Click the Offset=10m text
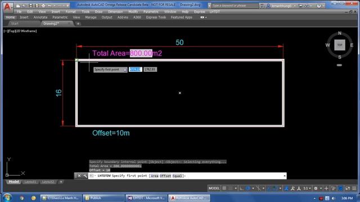The height and width of the screenshot is (202, 360). 111,133
